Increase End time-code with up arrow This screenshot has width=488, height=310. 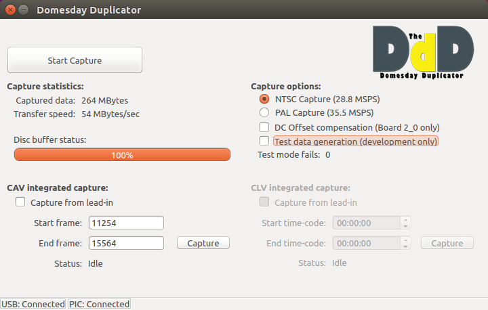point(405,240)
